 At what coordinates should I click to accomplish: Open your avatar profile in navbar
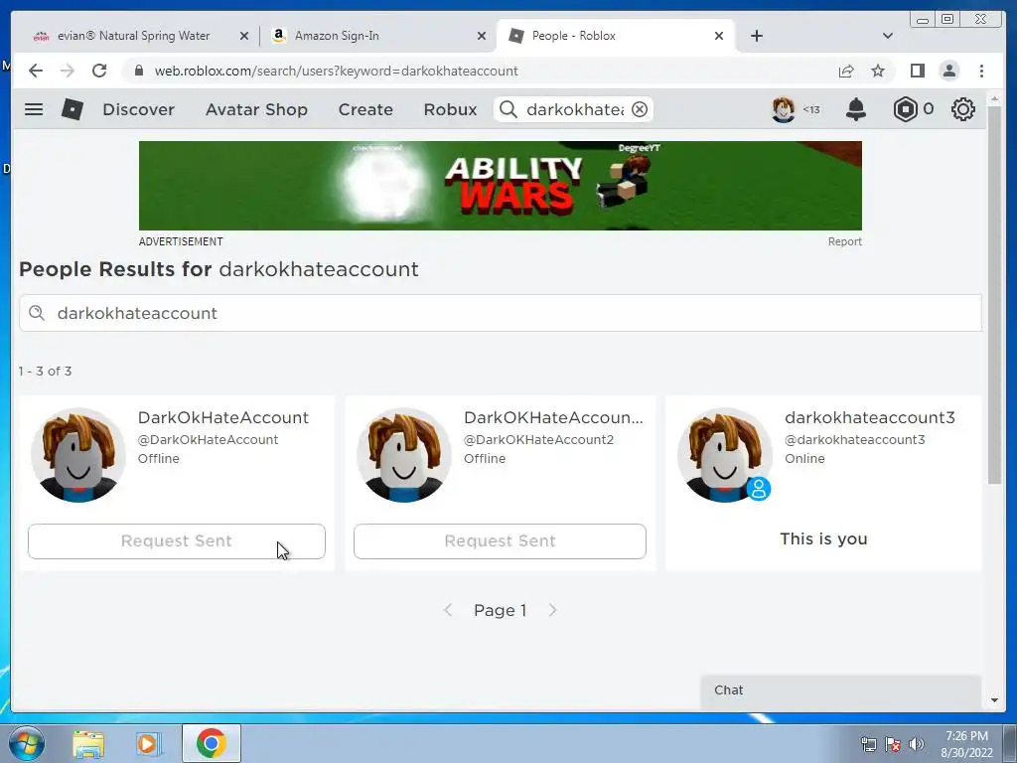(x=784, y=109)
